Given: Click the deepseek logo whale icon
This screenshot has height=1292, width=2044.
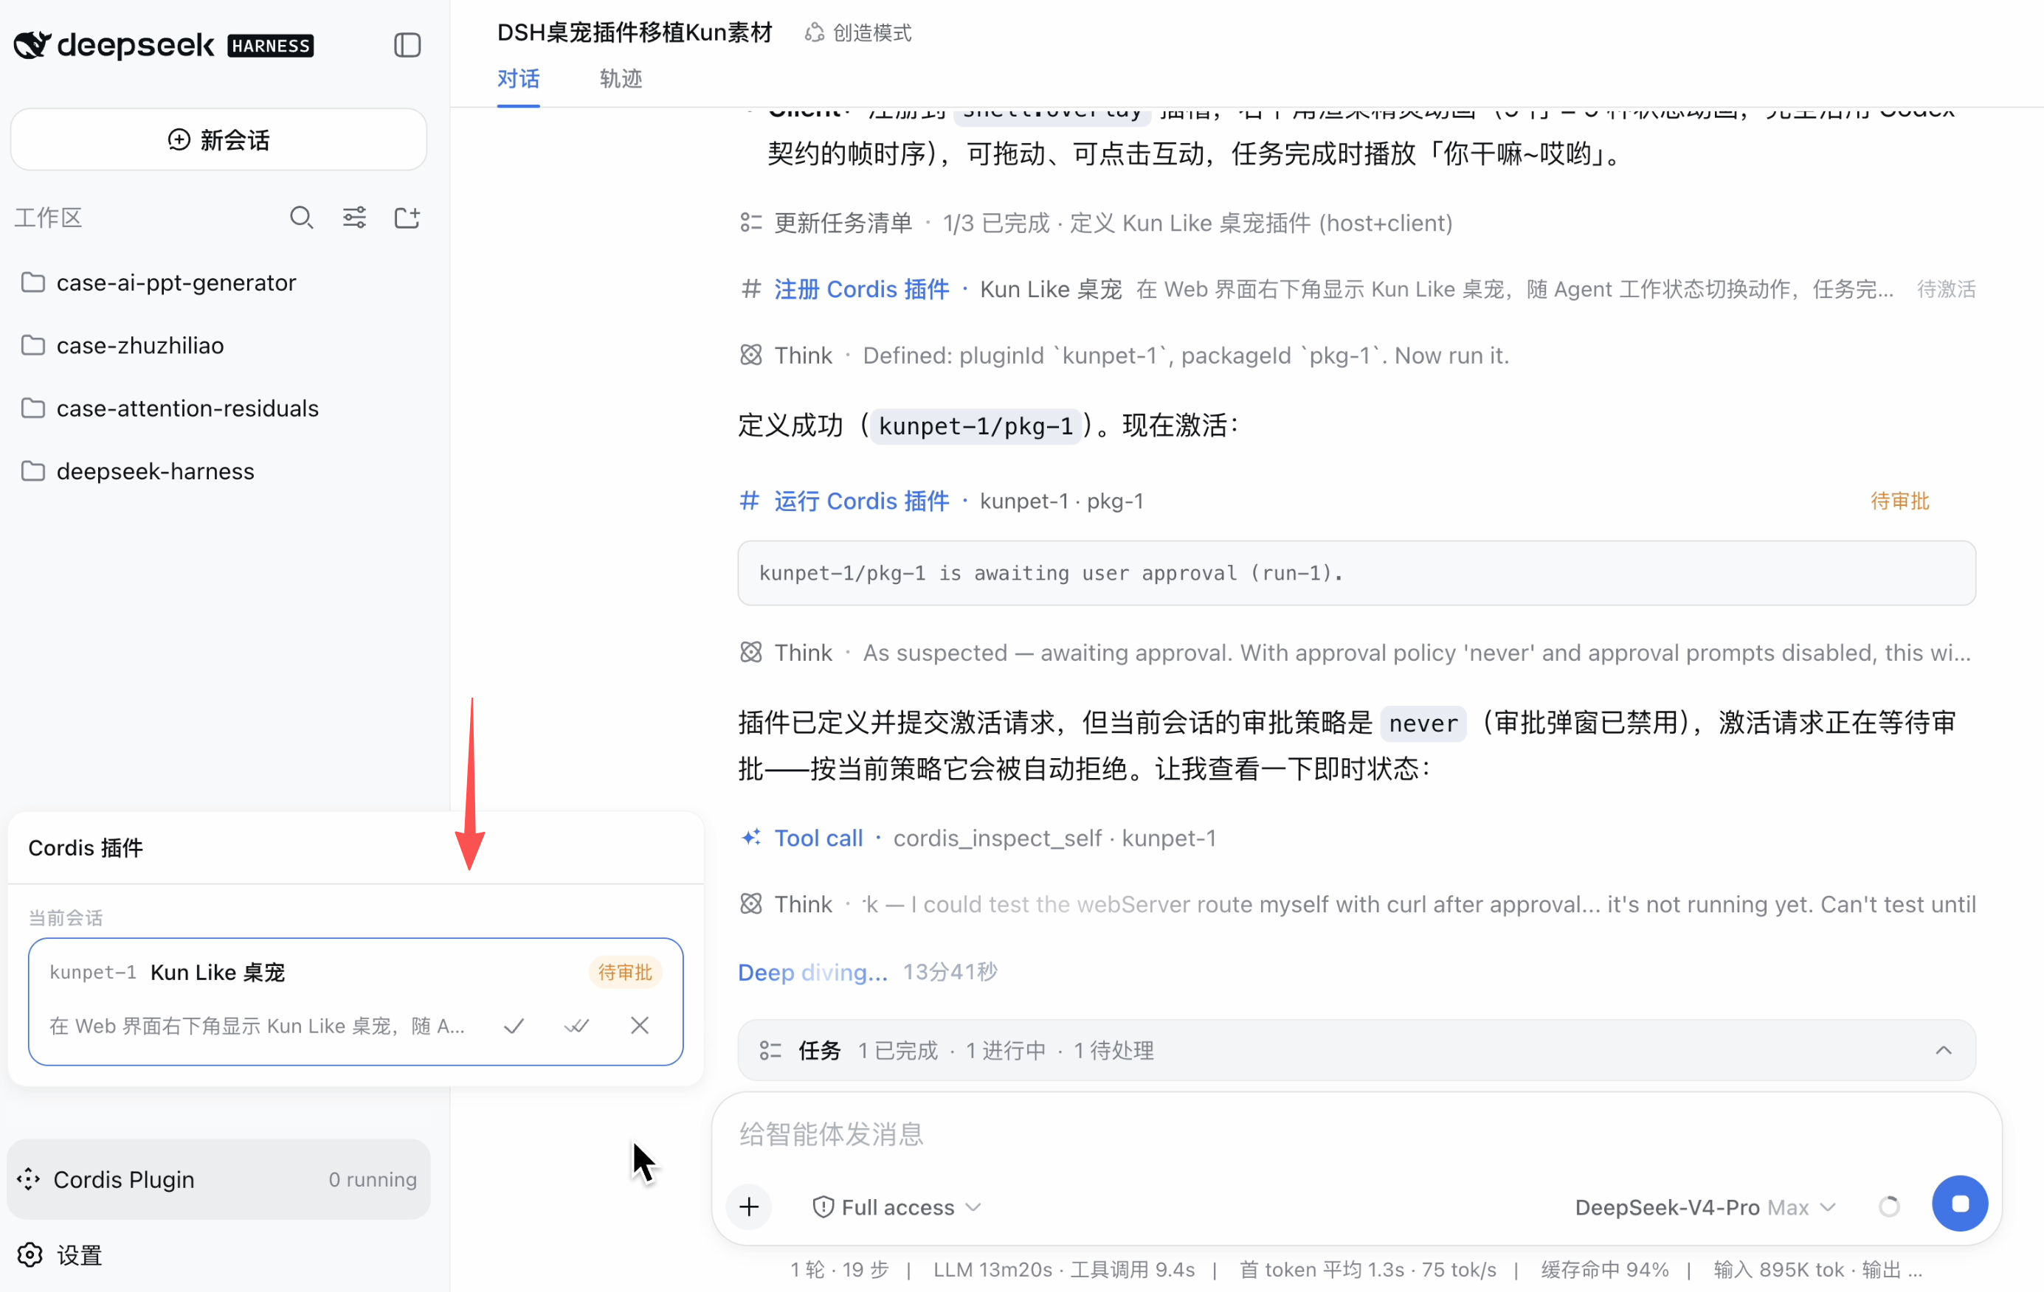Looking at the screenshot, I should (33, 45).
